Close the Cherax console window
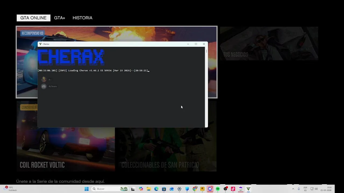Screen dimensions: 344x193 (x=204, y=44)
